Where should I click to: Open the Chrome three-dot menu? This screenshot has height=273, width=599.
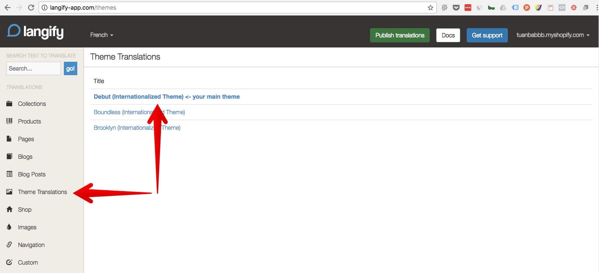coord(596,8)
